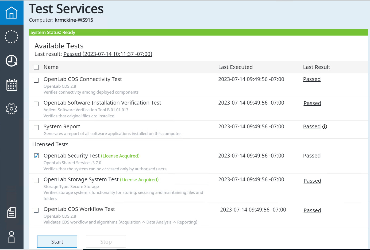
Task: Open the Home icon in sidebar
Action: (x=11, y=13)
